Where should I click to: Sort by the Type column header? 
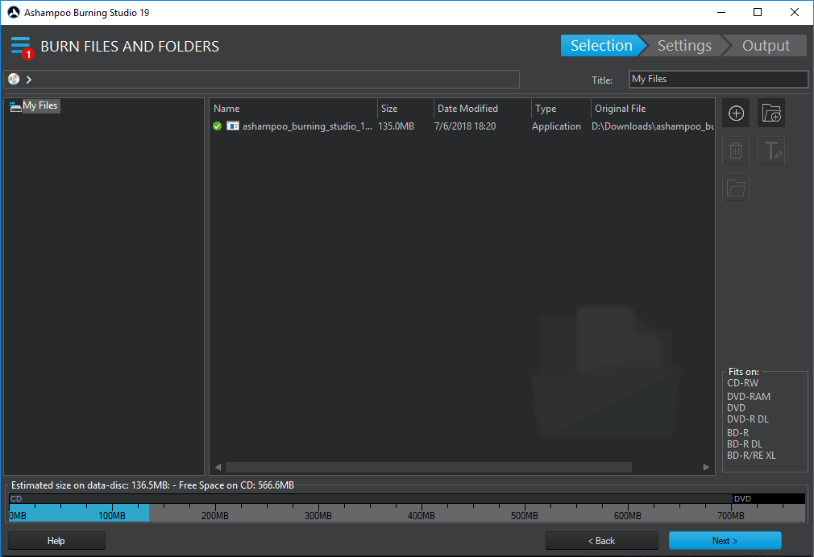(561, 109)
